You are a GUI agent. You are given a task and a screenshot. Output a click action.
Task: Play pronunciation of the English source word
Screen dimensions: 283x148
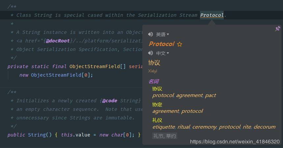point(151,34)
